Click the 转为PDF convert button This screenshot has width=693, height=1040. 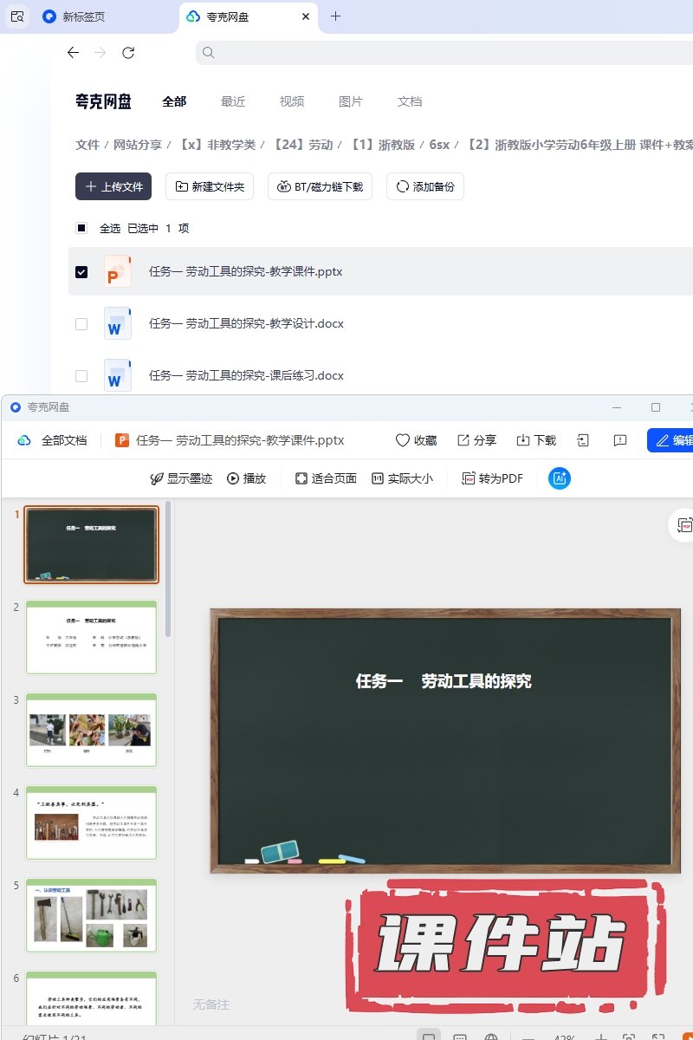[492, 478]
